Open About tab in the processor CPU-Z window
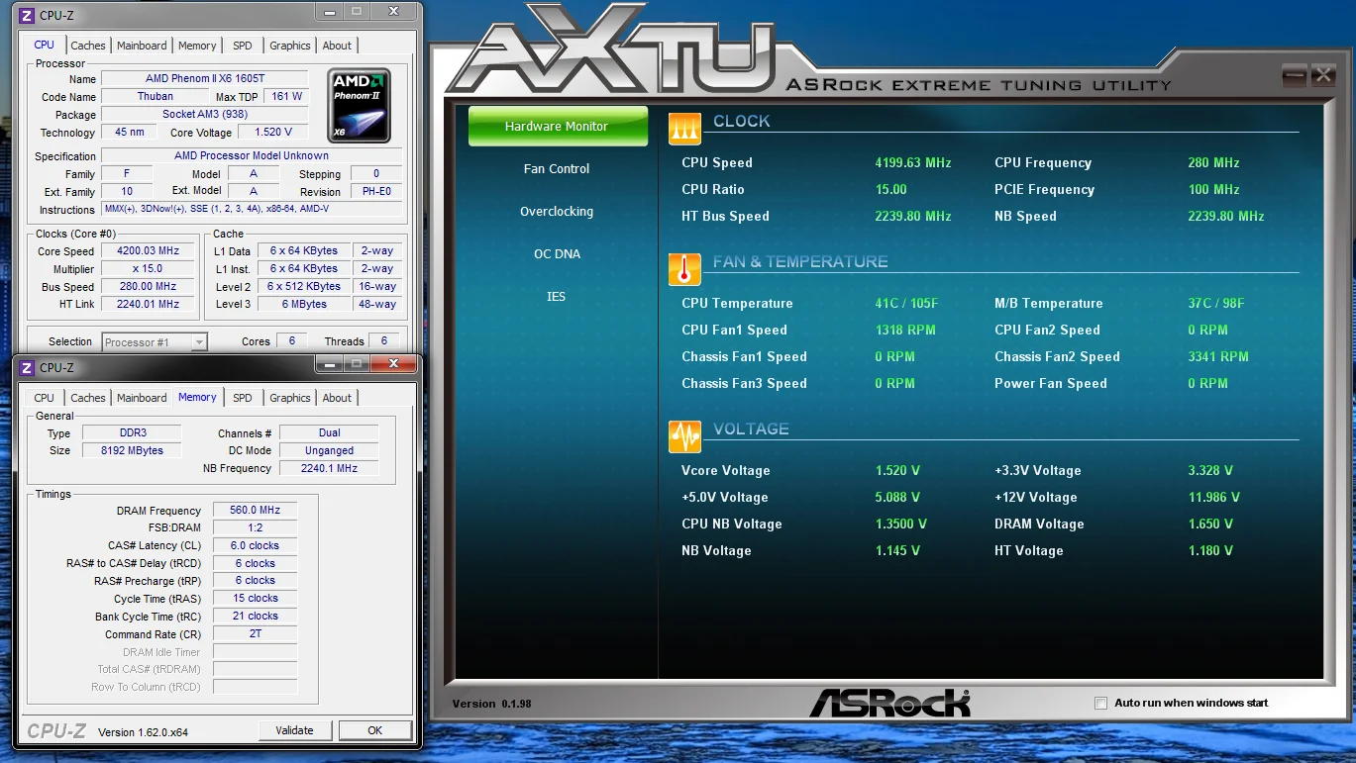The height and width of the screenshot is (763, 1356). click(x=337, y=46)
